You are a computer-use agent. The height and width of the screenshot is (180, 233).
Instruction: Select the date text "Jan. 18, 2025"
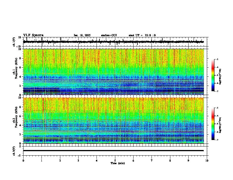coord(82,35)
